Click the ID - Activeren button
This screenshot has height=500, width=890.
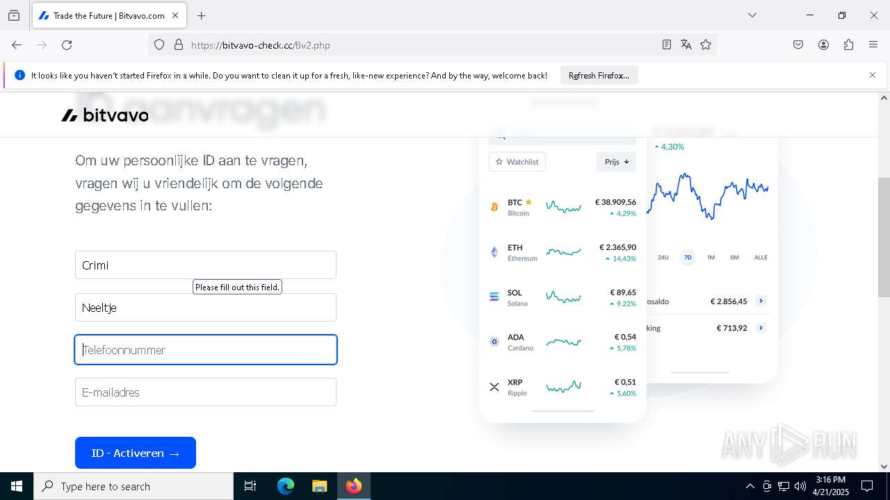[136, 453]
